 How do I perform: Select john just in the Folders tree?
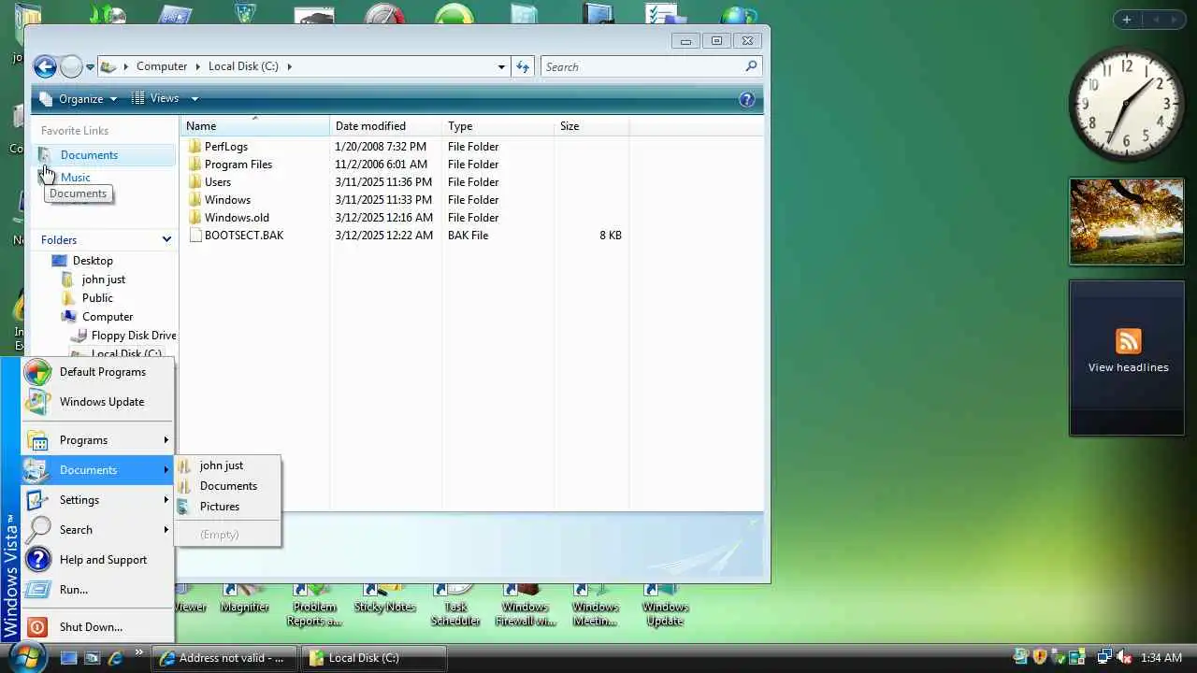104,279
